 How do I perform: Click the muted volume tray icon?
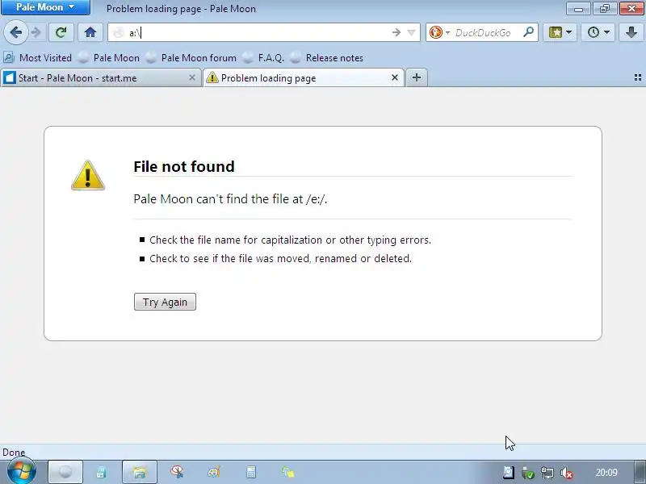coord(567,474)
